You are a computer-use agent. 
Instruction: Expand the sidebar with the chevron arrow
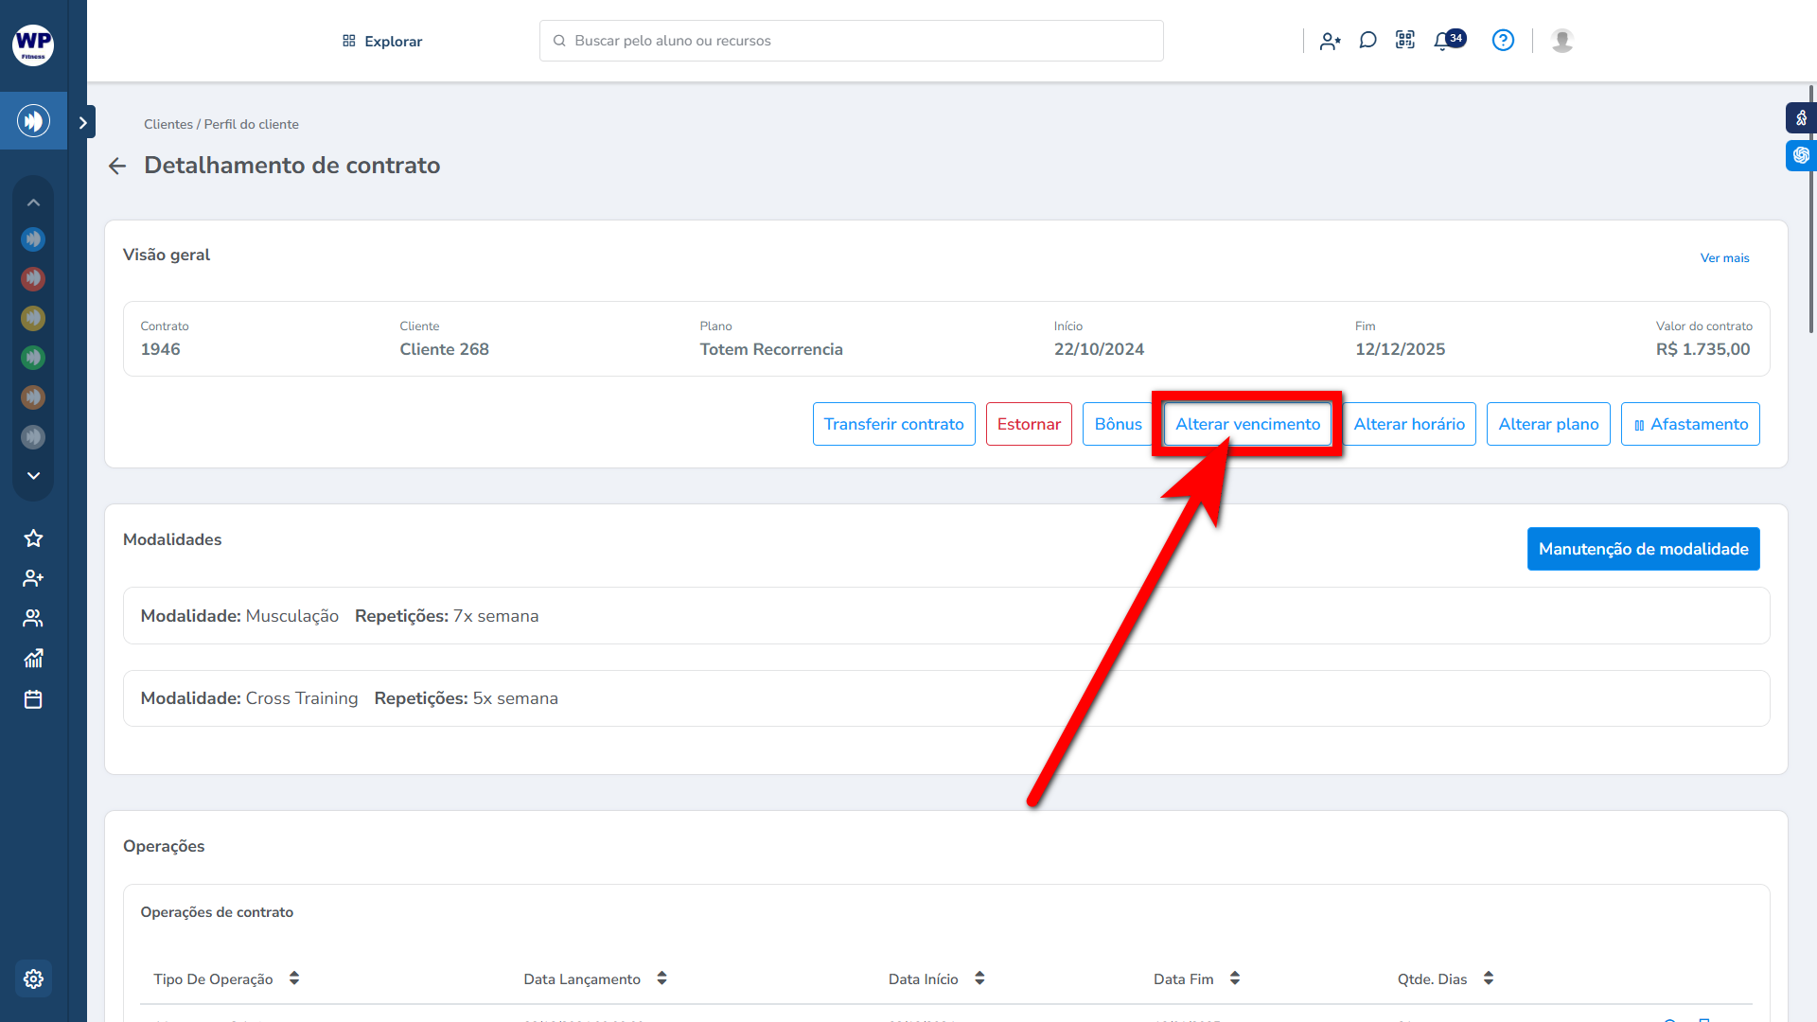(83, 122)
